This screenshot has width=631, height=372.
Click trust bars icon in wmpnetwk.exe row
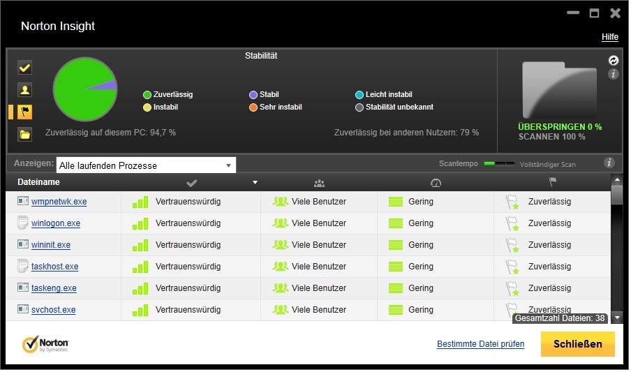click(140, 202)
